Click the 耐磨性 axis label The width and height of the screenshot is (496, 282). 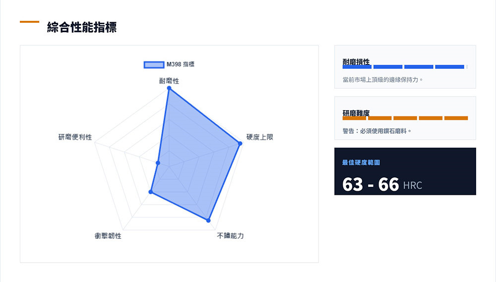coord(169,80)
